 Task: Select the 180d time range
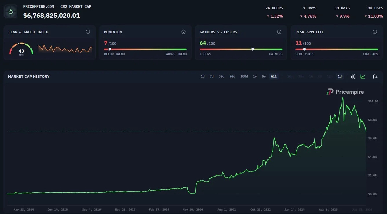click(244, 77)
